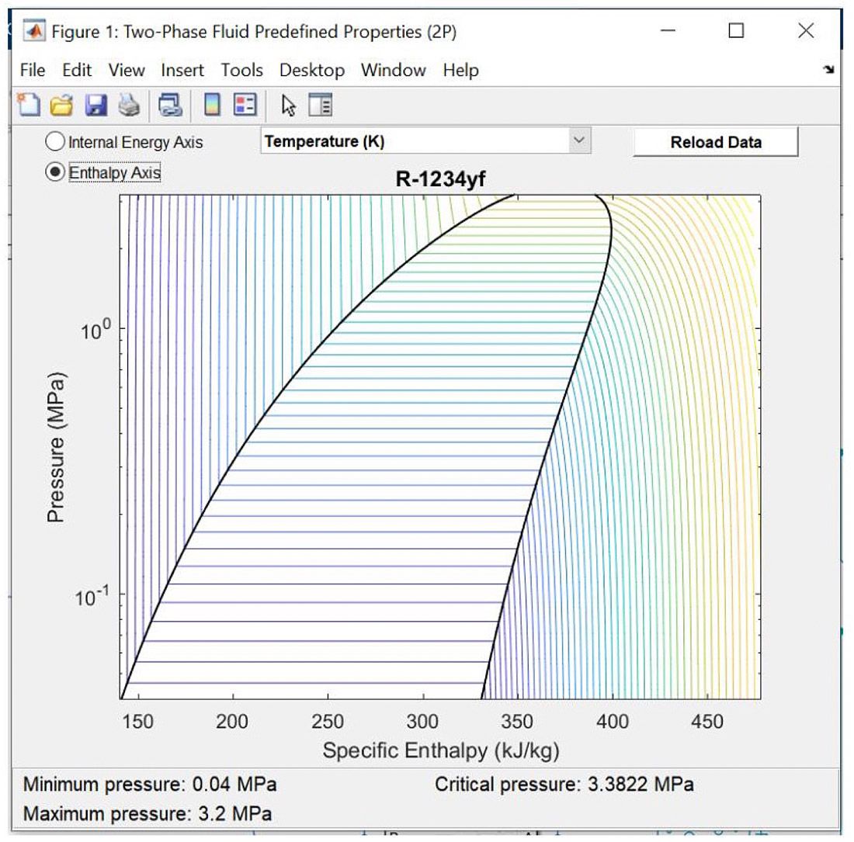
Task: Open the Property Inspector toolbar icon
Action: click(321, 104)
